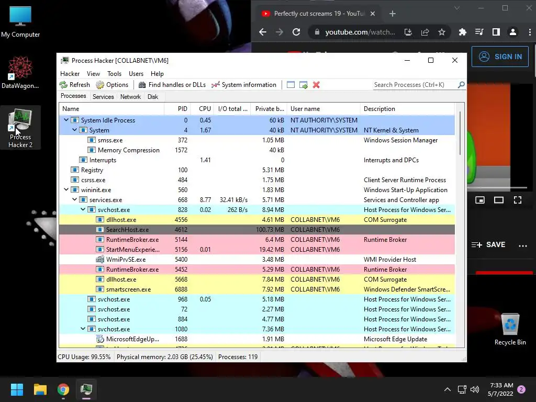
Task: Click the CPU Usage status bar entry
Action: click(x=84, y=357)
